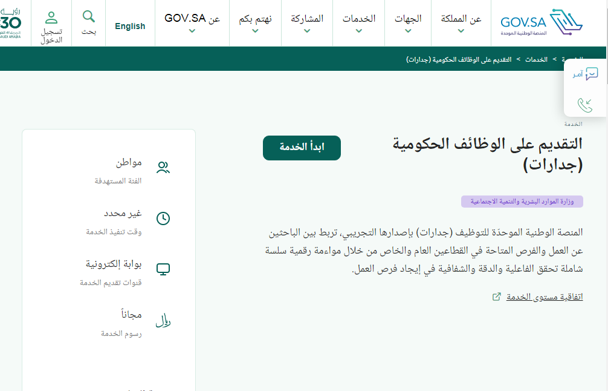Viewport: 608px width, 391px height.
Task: Click the بحث search label
Action: (x=89, y=32)
